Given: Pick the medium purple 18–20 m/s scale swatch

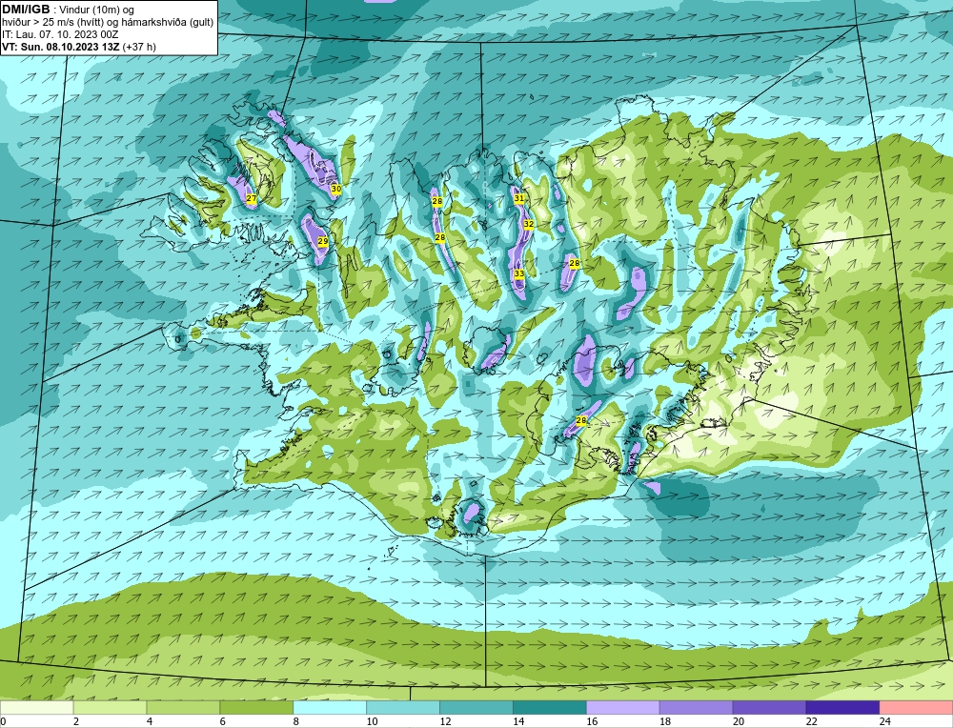Looking at the screenshot, I should pos(696,708).
